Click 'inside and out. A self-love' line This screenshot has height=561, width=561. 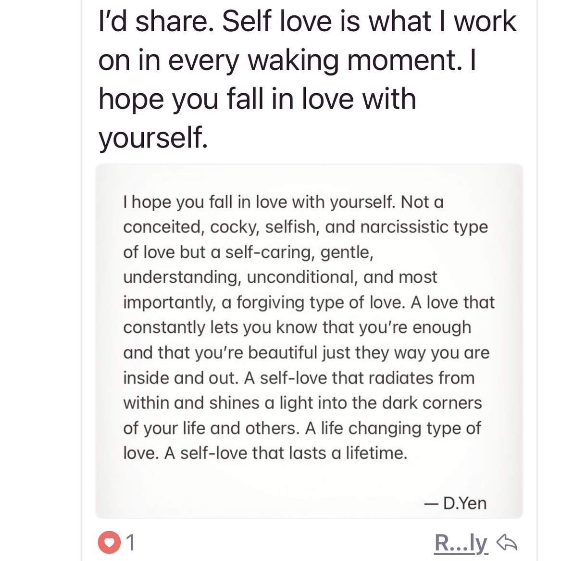pyautogui.click(x=299, y=378)
